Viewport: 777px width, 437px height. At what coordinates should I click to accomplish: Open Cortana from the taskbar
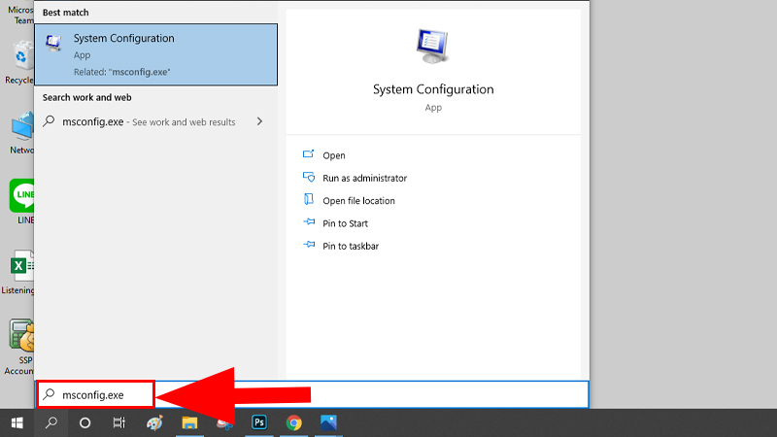[84, 423]
